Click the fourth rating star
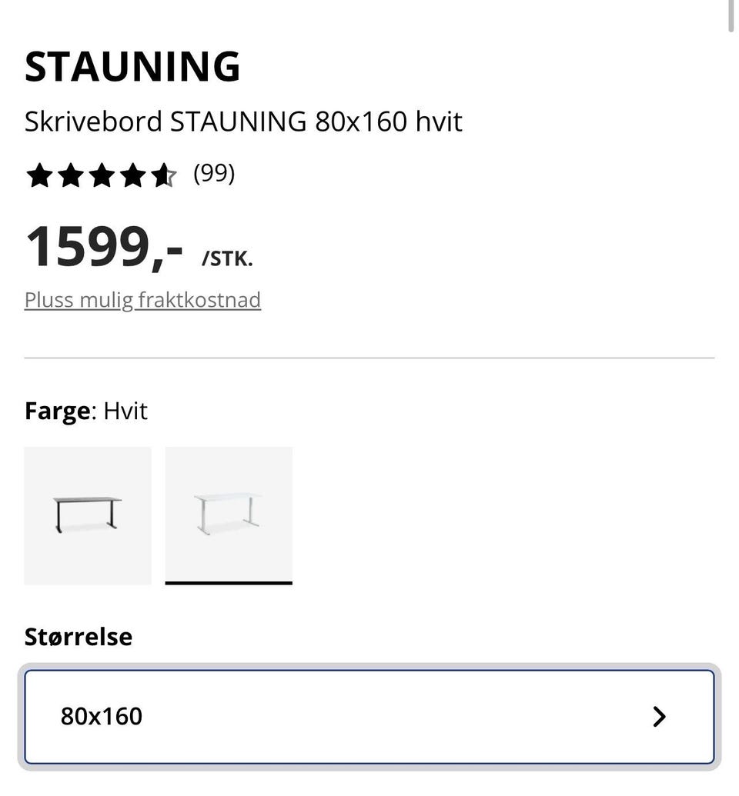 coord(132,175)
